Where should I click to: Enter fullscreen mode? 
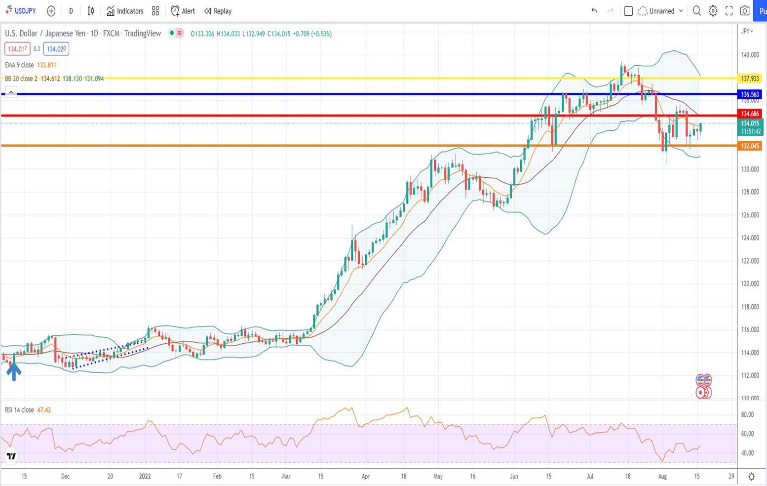729,11
